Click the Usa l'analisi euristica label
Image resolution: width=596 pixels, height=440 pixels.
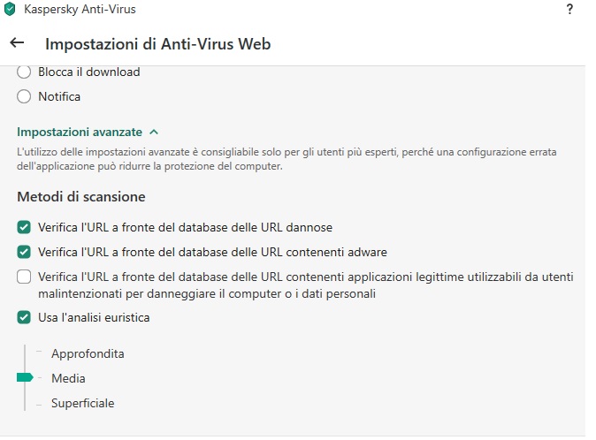coord(94,317)
